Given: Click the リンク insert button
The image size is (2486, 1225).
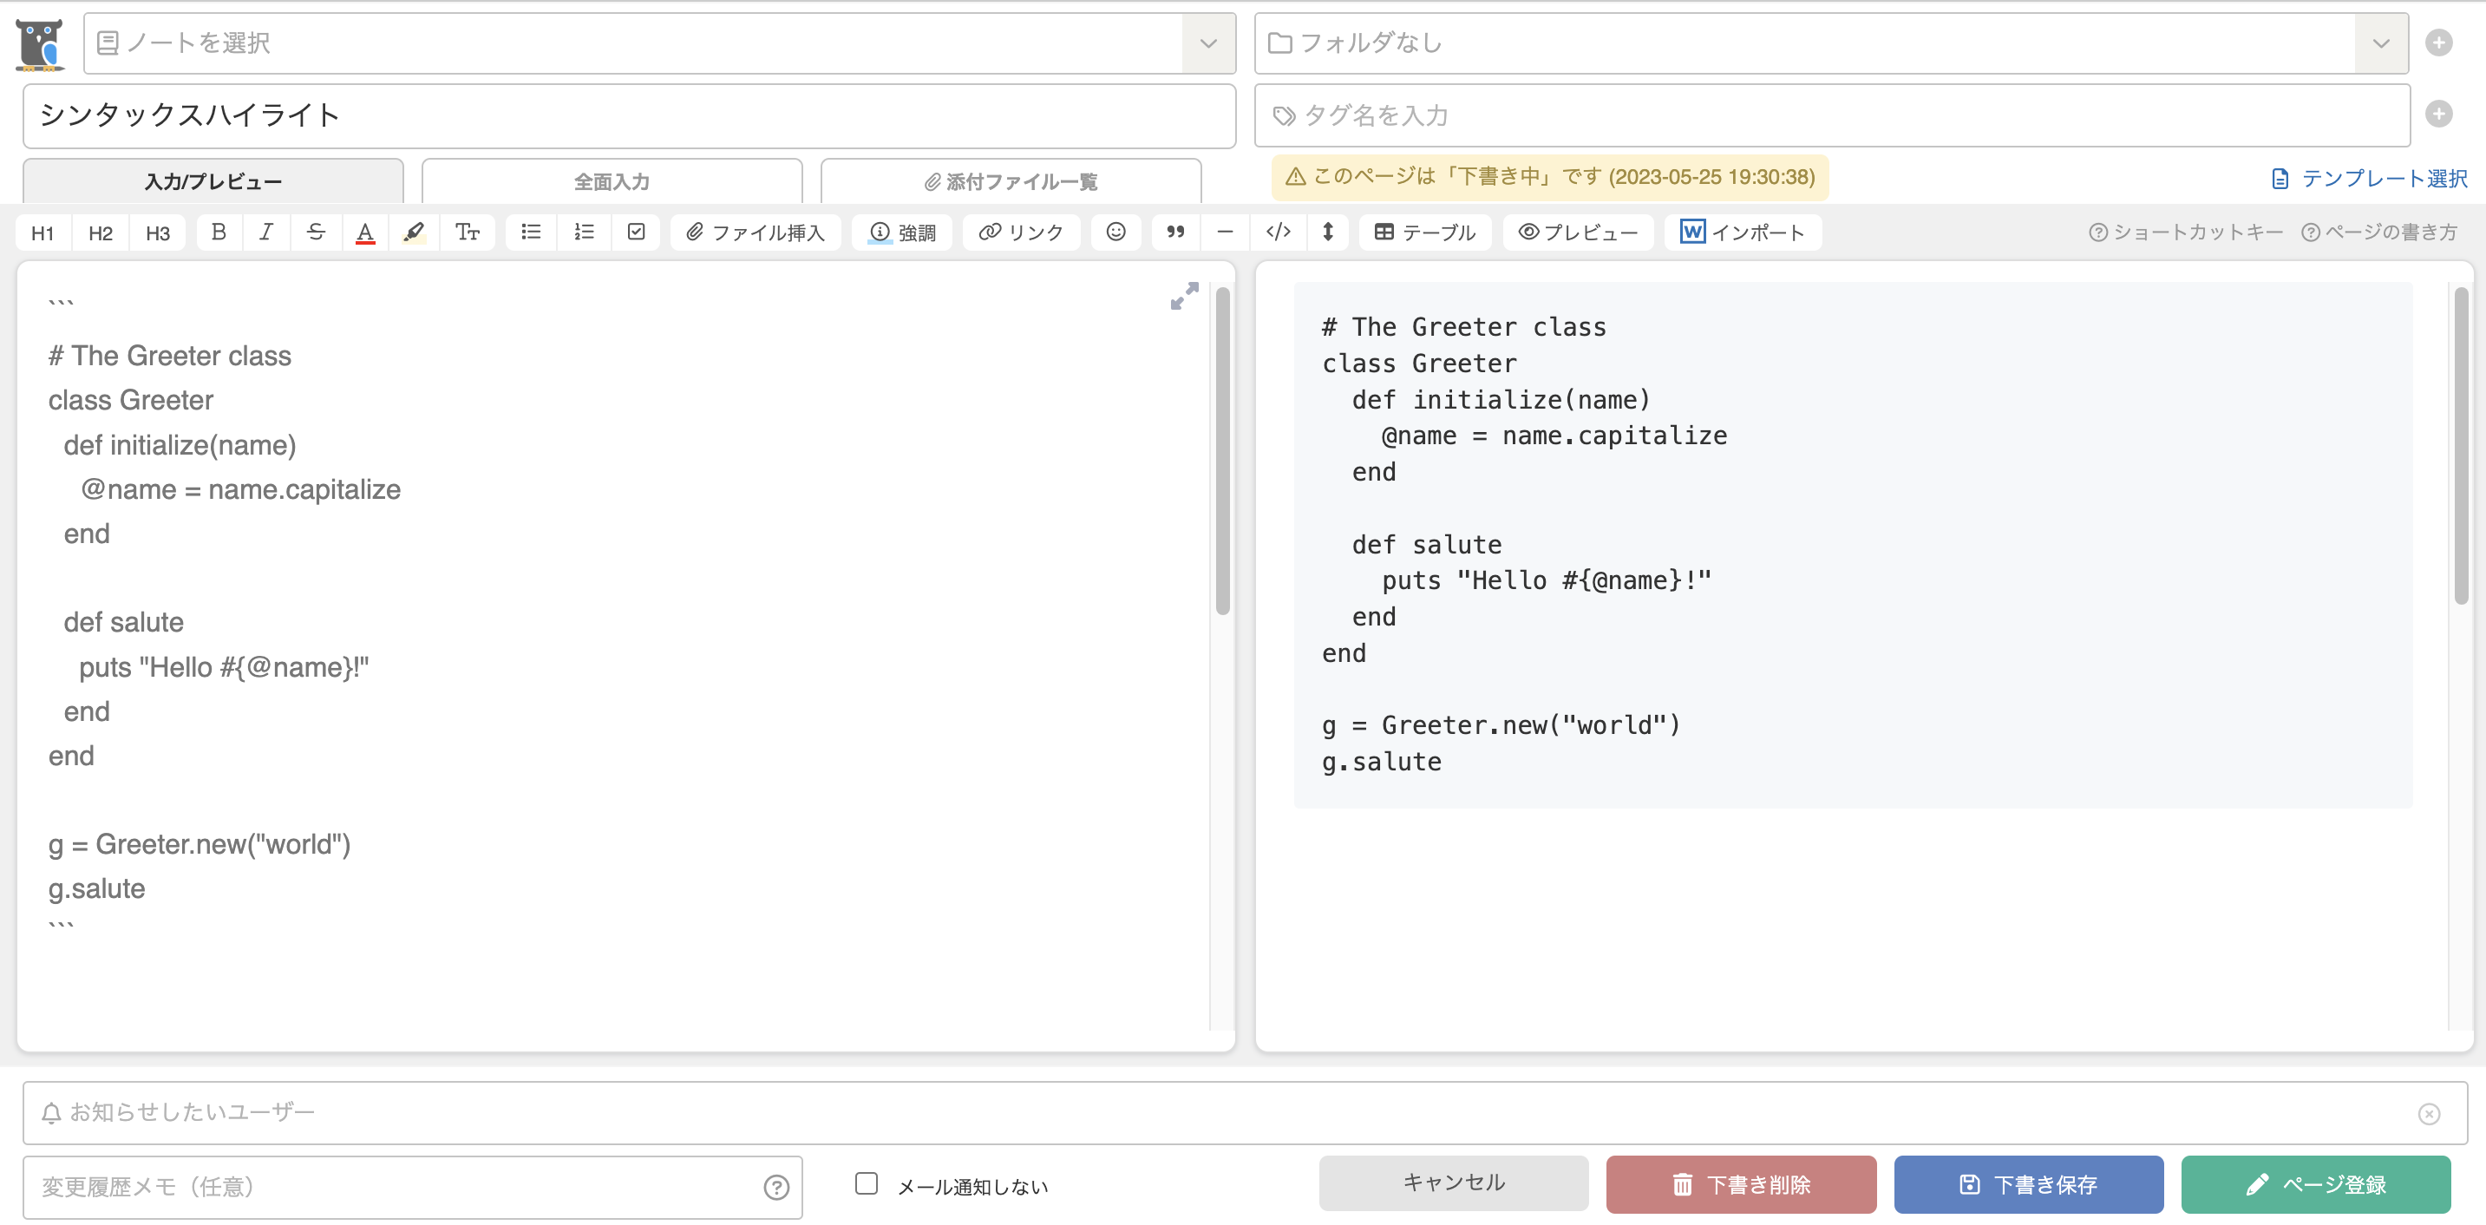Looking at the screenshot, I should 1021,233.
